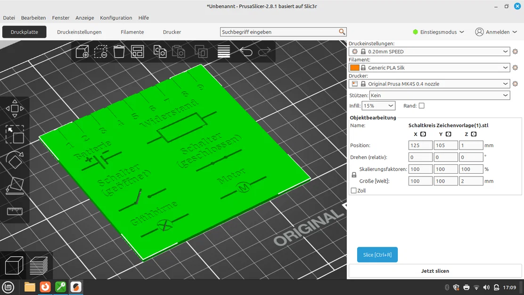Open Firefox from the taskbar

click(x=45, y=287)
